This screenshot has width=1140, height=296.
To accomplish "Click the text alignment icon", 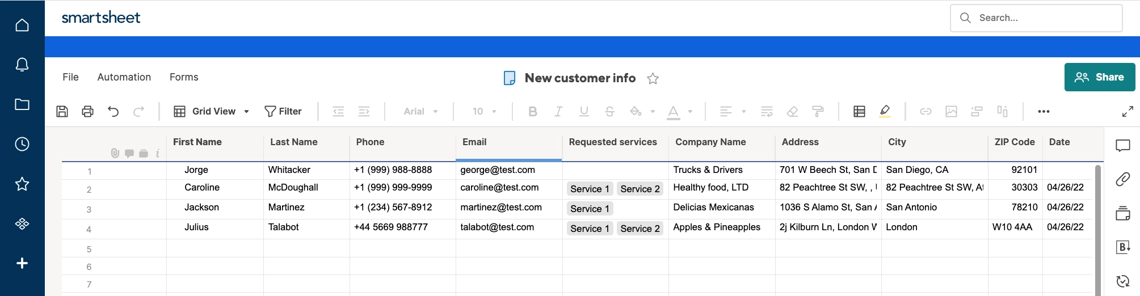I will 726,112.
